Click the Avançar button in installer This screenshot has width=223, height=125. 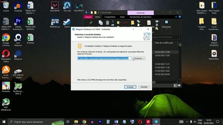(130, 87)
